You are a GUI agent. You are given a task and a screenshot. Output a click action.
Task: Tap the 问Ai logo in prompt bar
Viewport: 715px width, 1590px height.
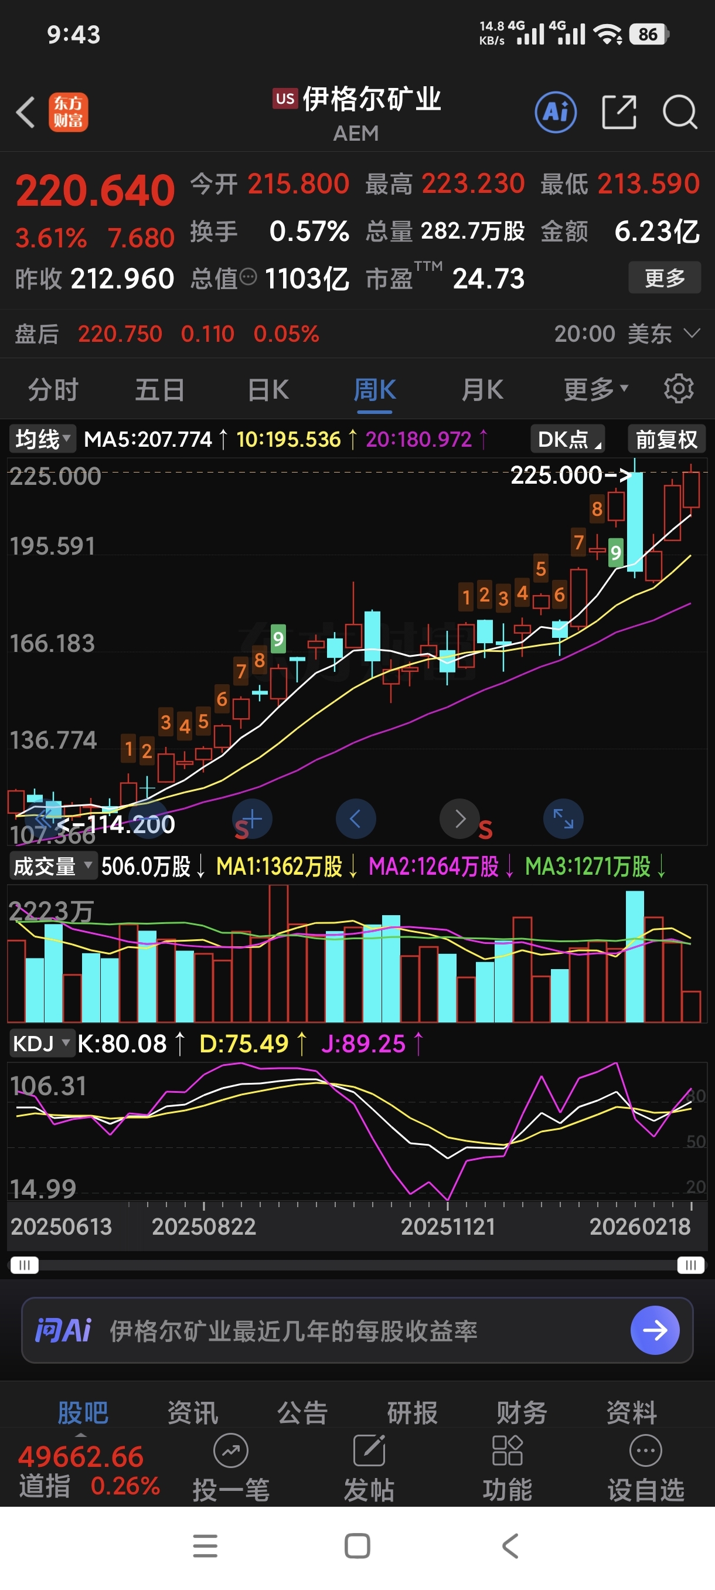point(63,1330)
